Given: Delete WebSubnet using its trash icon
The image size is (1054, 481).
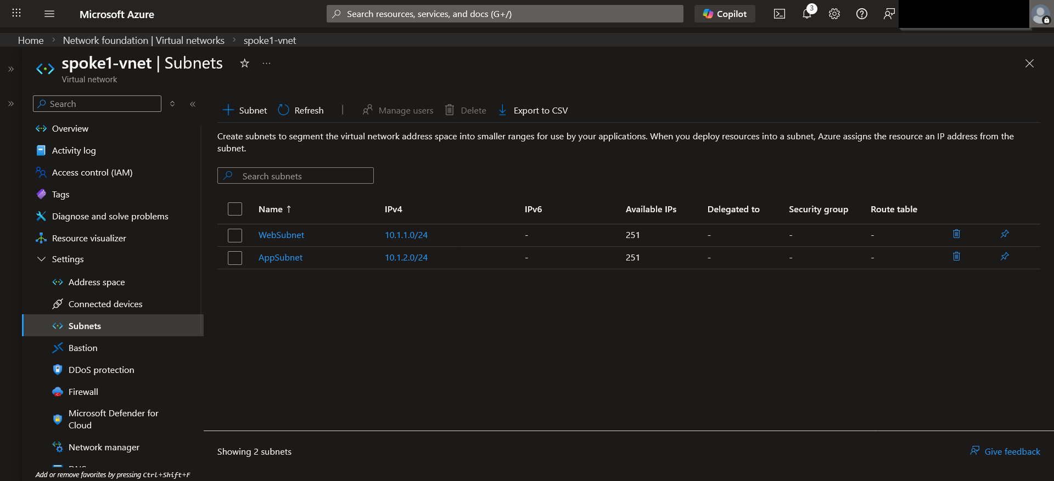Looking at the screenshot, I should click(956, 234).
